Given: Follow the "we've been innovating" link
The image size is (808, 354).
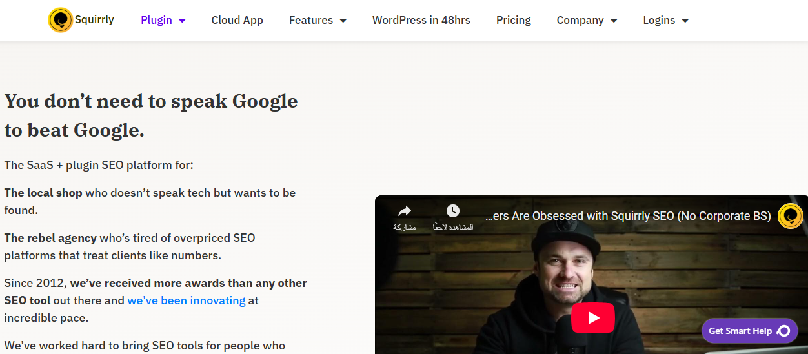Looking at the screenshot, I should pos(187,300).
